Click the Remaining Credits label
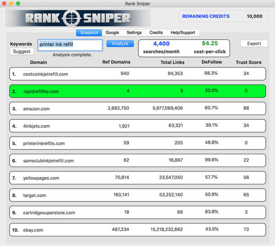 click(x=206, y=17)
